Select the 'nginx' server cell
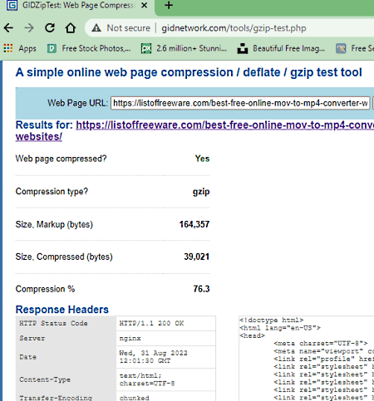The height and width of the screenshot is (401, 374). (x=165, y=338)
